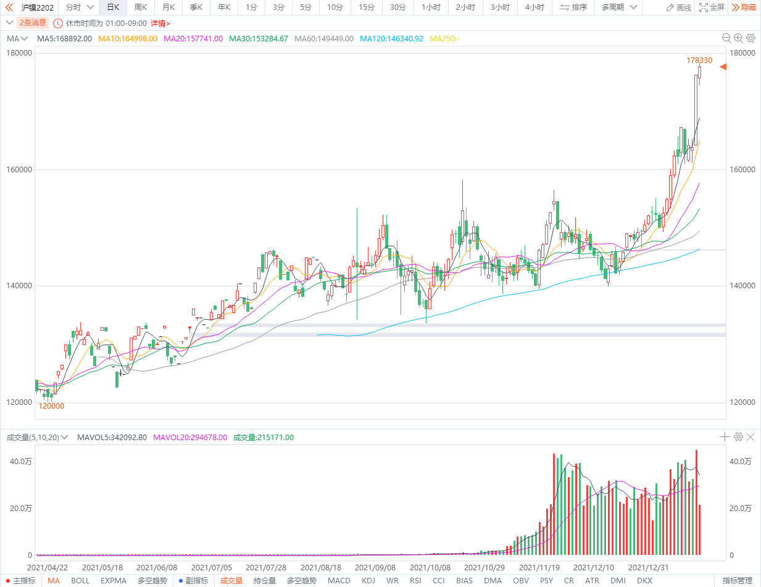
Task: Click 指标管理 indicator management button
Action: coord(737,581)
